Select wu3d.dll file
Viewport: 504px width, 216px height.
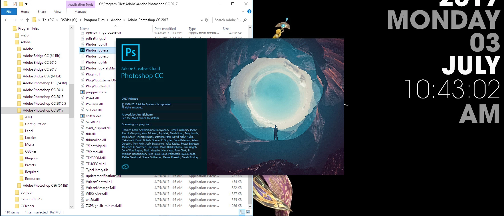tap(92, 200)
